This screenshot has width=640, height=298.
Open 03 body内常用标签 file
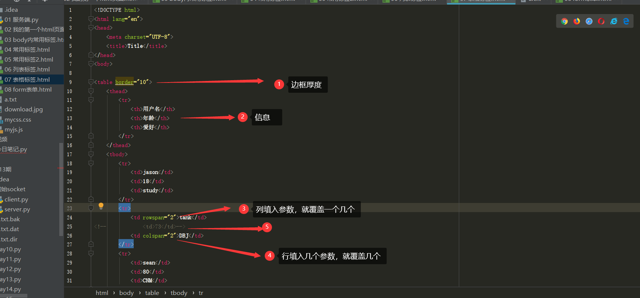34,40
